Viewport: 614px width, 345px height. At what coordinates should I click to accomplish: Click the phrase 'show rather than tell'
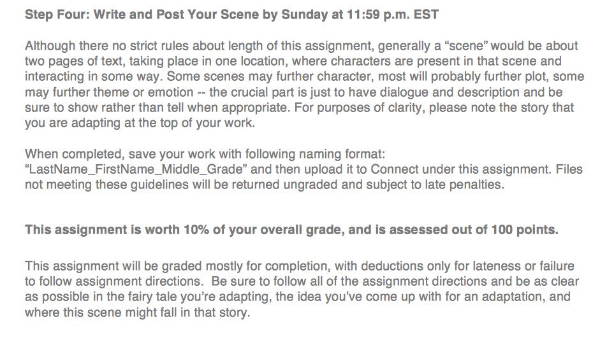(126, 108)
